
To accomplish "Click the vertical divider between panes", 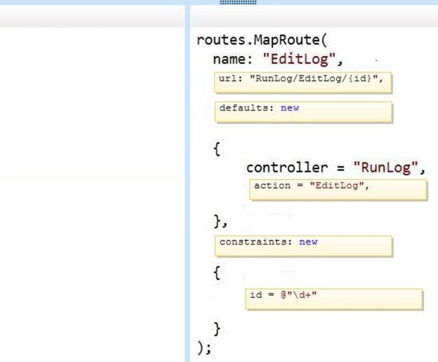I will (x=187, y=189).
